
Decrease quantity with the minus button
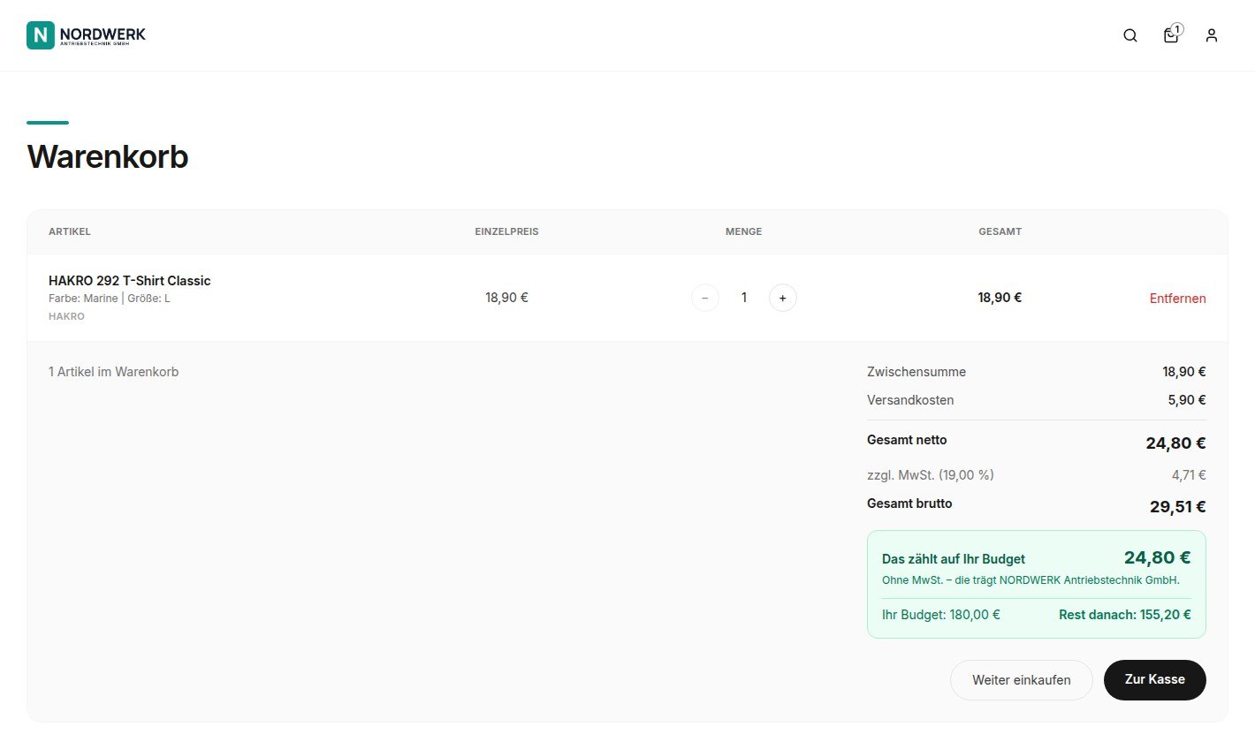click(x=705, y=298)
